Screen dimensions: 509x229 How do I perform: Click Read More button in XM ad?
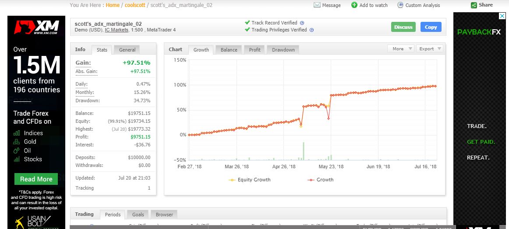pyautogui.click(x=36, y=179)
